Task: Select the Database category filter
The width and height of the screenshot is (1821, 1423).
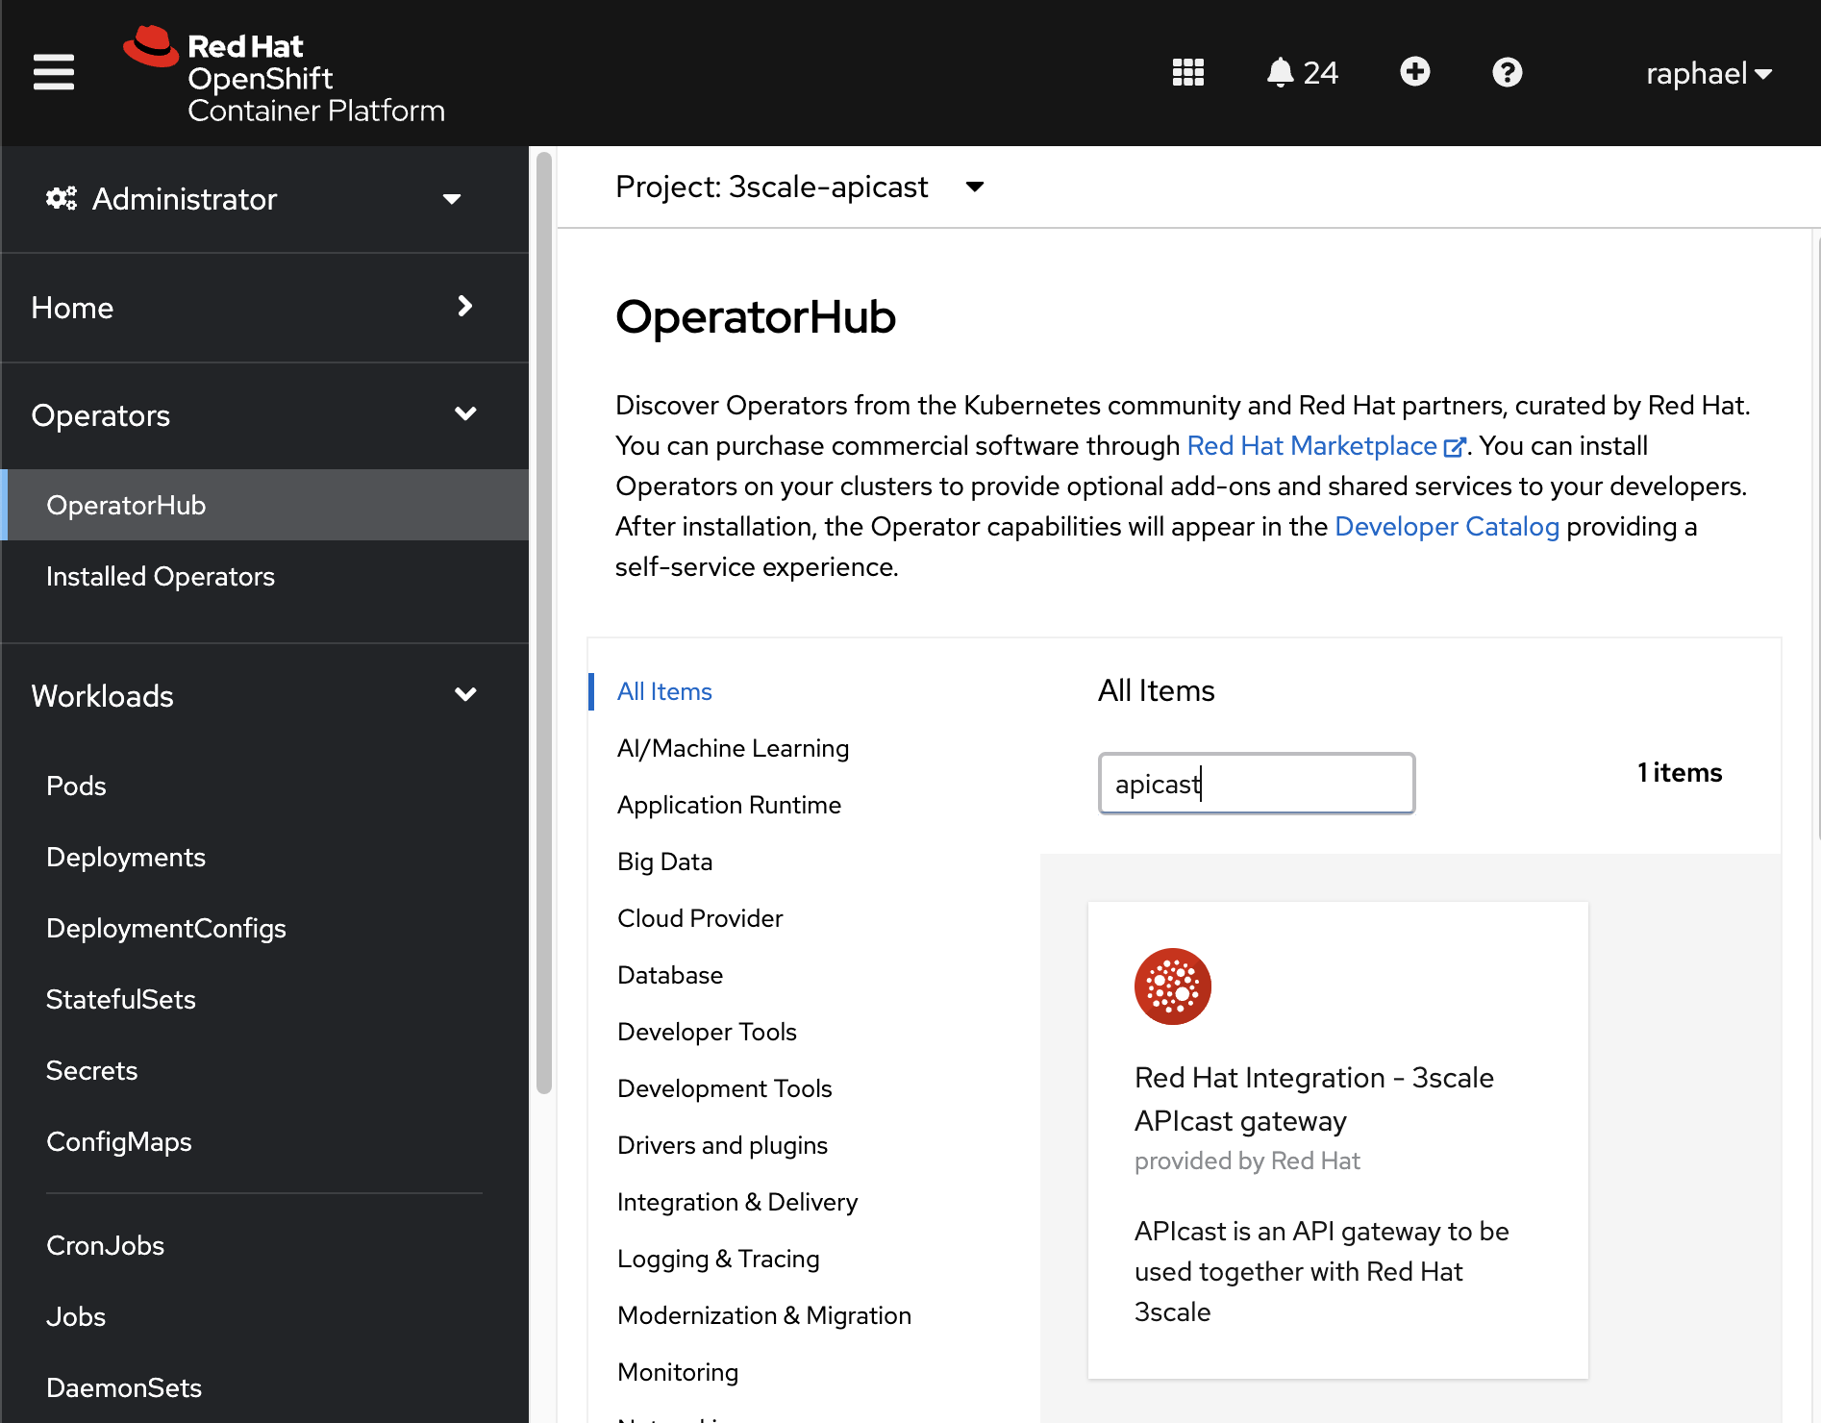Action: 669,975
